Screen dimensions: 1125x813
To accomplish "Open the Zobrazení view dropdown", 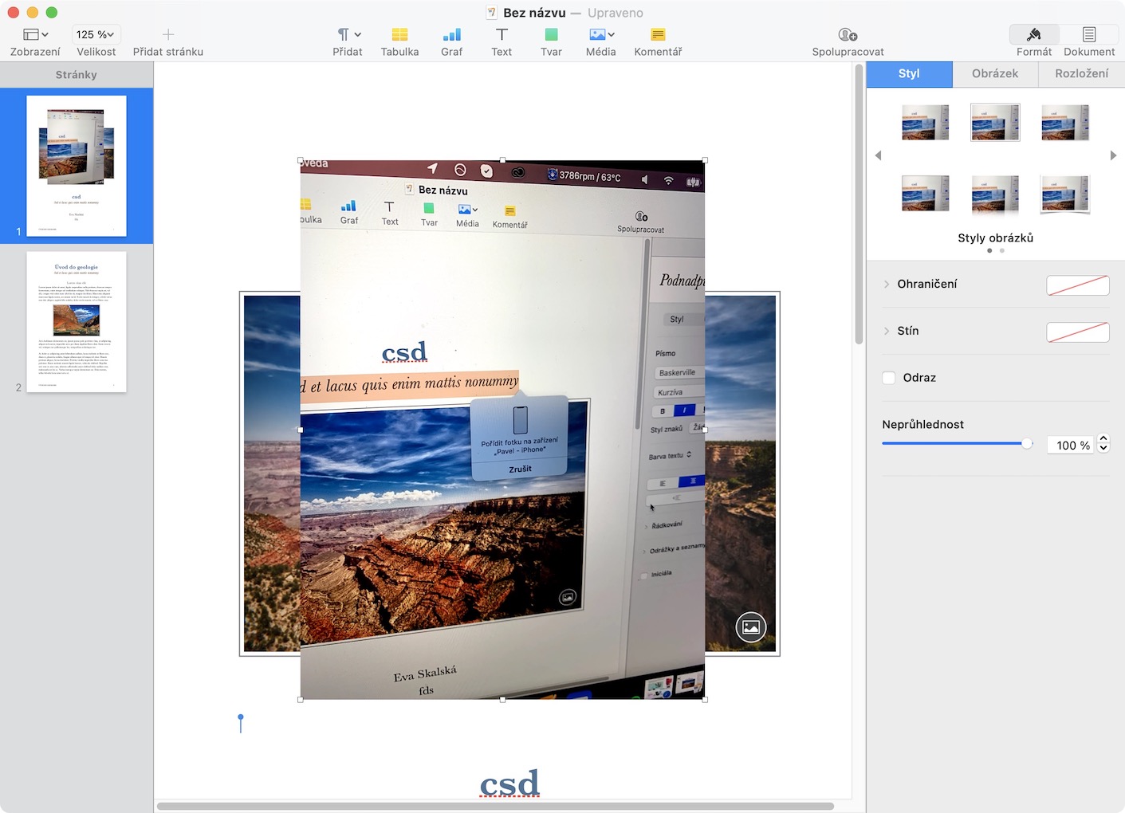I will (x=35, y=34).
